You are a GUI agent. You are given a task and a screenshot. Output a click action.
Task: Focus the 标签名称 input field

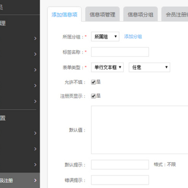tap(120, 52)
